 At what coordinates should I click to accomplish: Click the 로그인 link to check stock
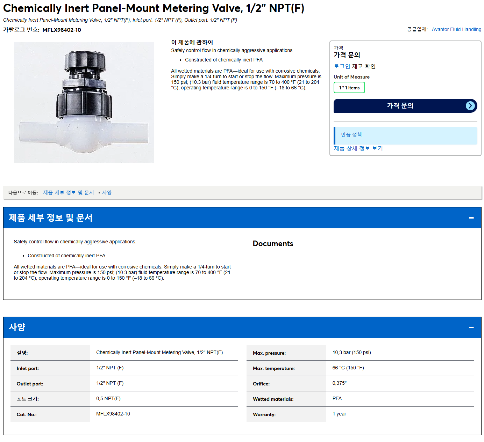pyautogui.click(x=342, y=66)
